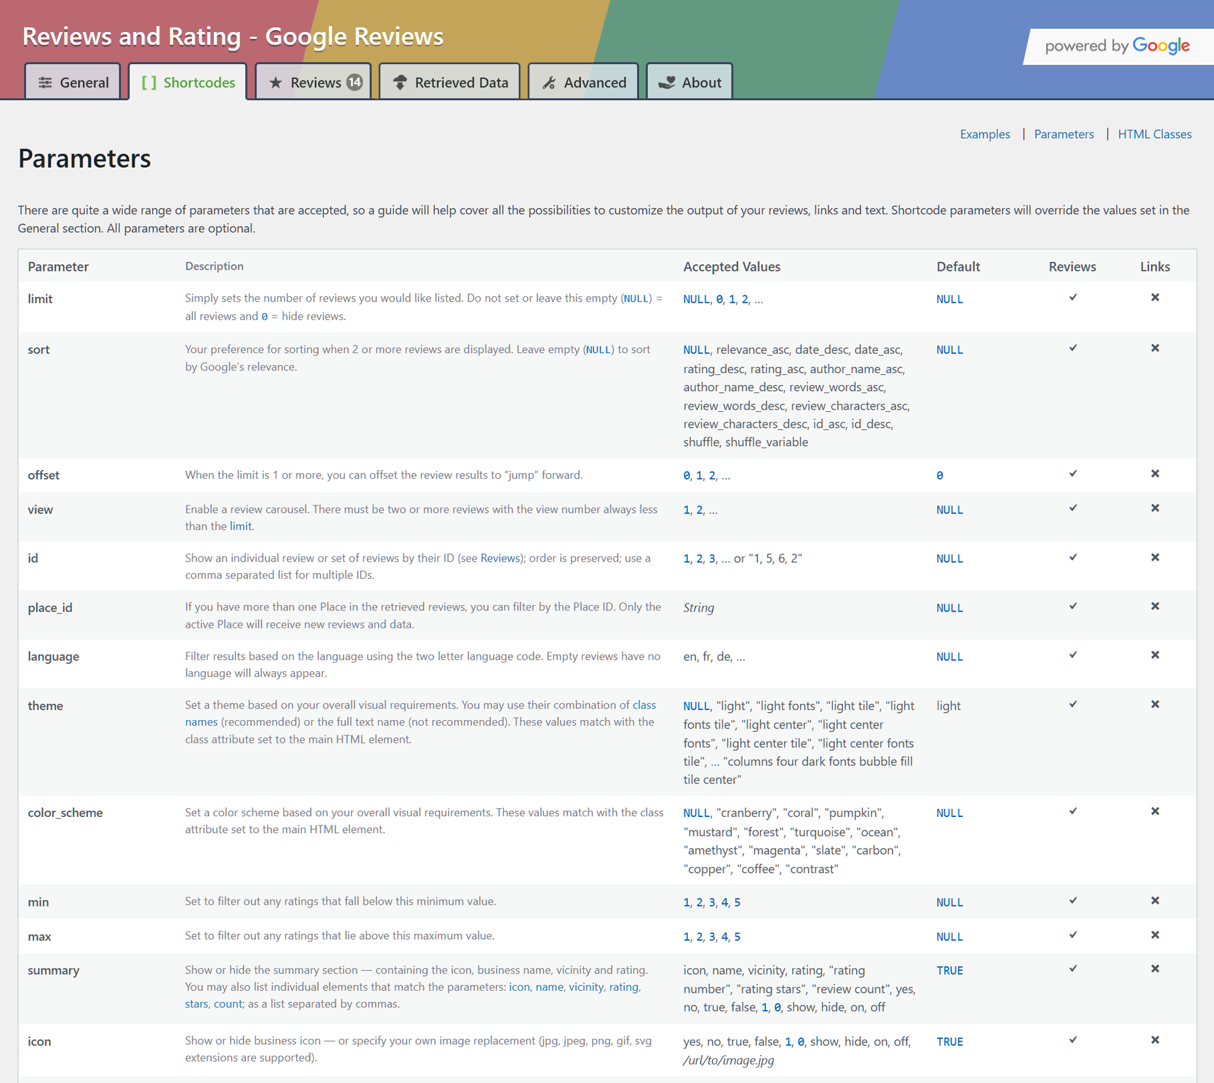Click the Reviews checkmark in language row
1214x1083 pixels.
pos(1073,655)
